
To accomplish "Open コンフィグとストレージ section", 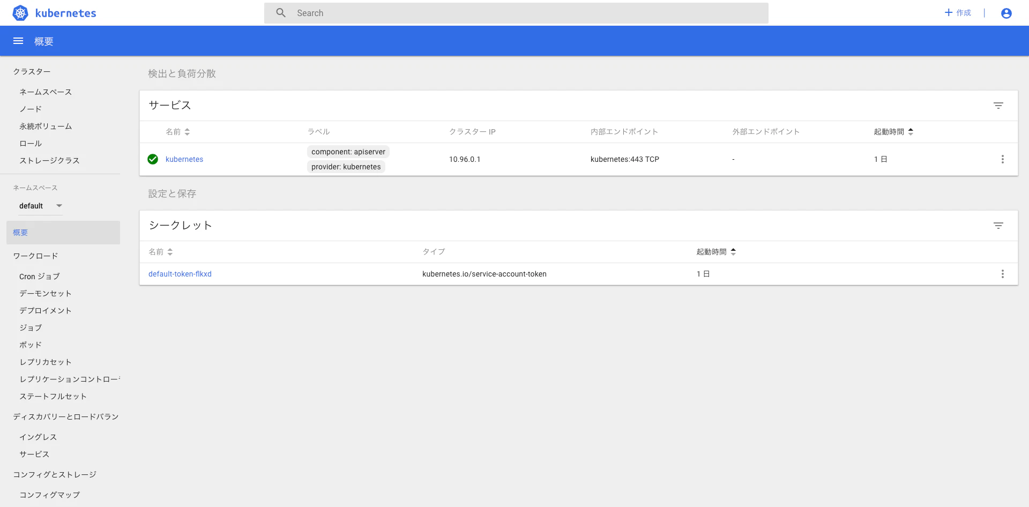I will [55, 475].
